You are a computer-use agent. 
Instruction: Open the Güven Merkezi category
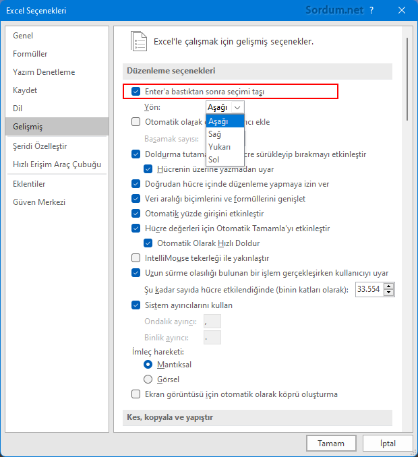click(x=57, y=202)
